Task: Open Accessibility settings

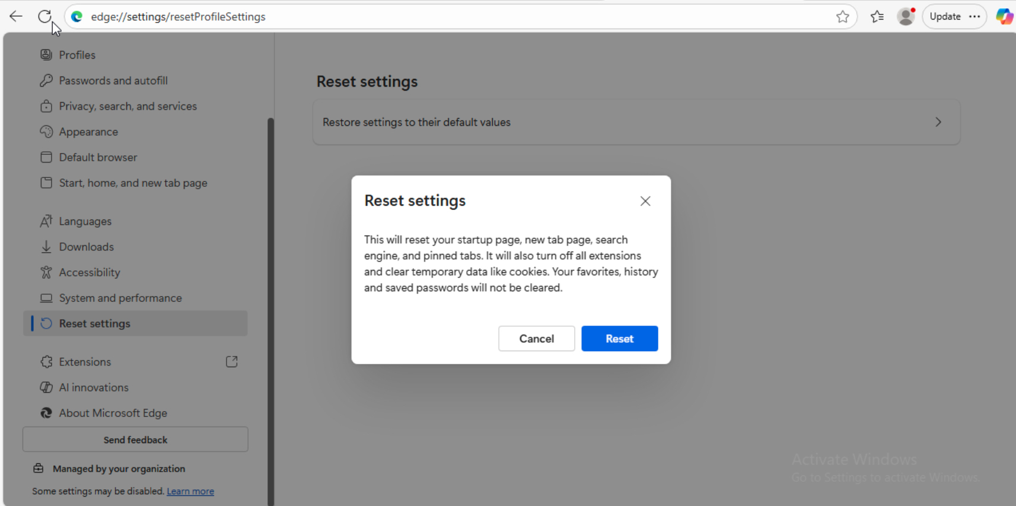Action: click(135, 272)
